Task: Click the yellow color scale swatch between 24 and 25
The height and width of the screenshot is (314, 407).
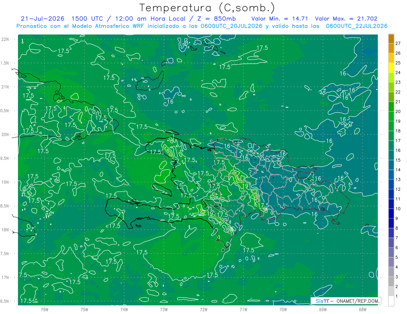Action: click(x=391, y=68)
